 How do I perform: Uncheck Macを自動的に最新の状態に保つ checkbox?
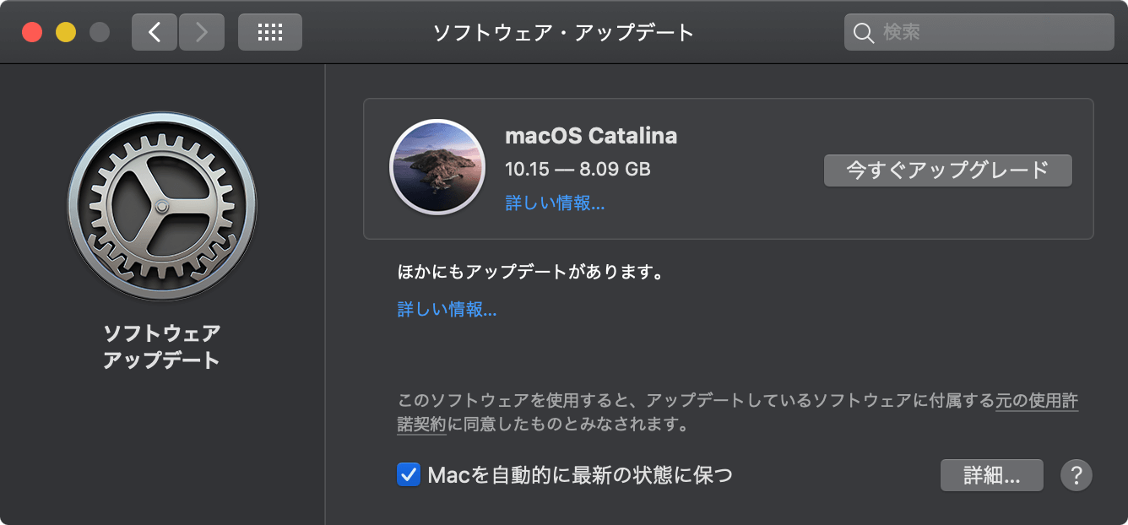[409, 474]
